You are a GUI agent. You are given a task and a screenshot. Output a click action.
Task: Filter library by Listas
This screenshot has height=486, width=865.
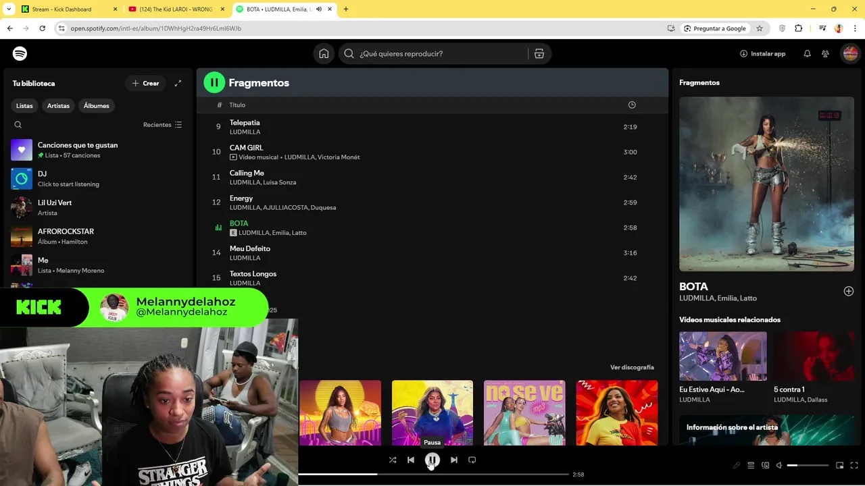coord(24,105)
